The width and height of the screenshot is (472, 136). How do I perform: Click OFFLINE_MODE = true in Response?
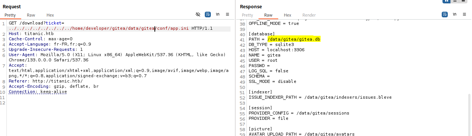(274, 23)
